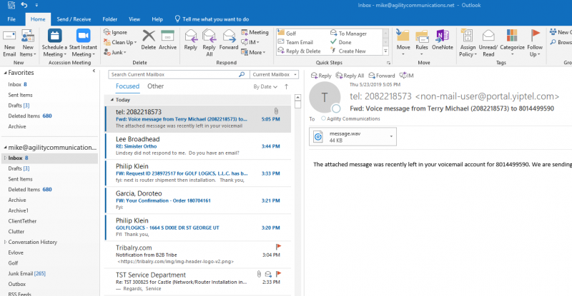
Task: Click the message.wav attachment icon
Action: (x=318, y=136)
